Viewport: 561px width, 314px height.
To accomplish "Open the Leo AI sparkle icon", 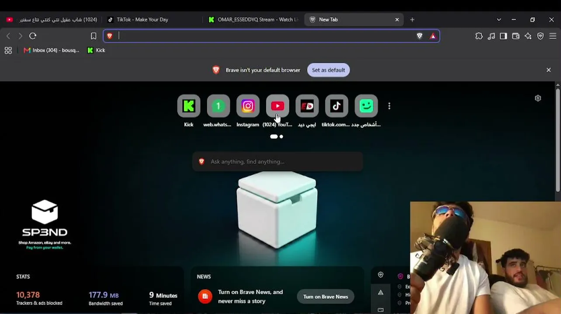I will pyautogui.click(x=528, y=36).
